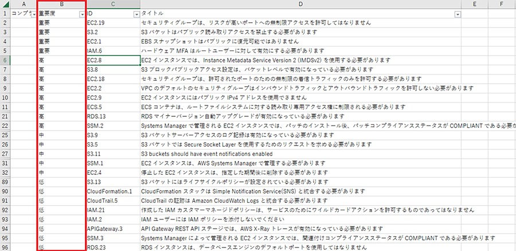Select row 89 header

click(5, 182)
